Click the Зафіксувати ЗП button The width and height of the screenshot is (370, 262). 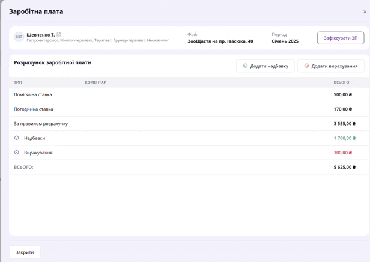tap(341, 38)
